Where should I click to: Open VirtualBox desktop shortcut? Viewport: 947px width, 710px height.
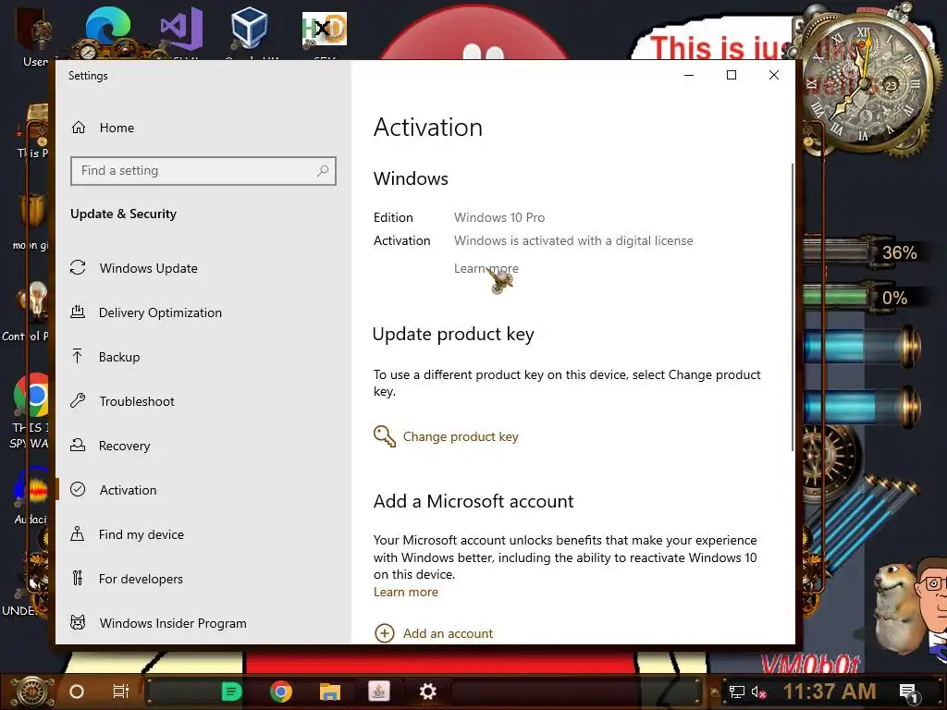tap(249, 29)
